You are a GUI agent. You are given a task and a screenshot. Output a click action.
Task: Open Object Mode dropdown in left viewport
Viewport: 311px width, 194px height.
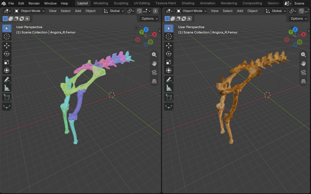click(x=29, y=11)
